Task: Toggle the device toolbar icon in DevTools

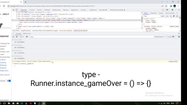Action: (17, 10)
